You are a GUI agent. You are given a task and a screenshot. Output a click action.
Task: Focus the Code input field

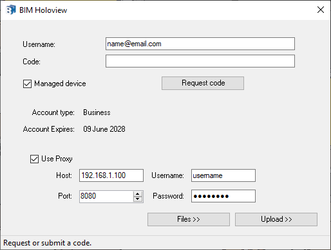click(200, 61)
